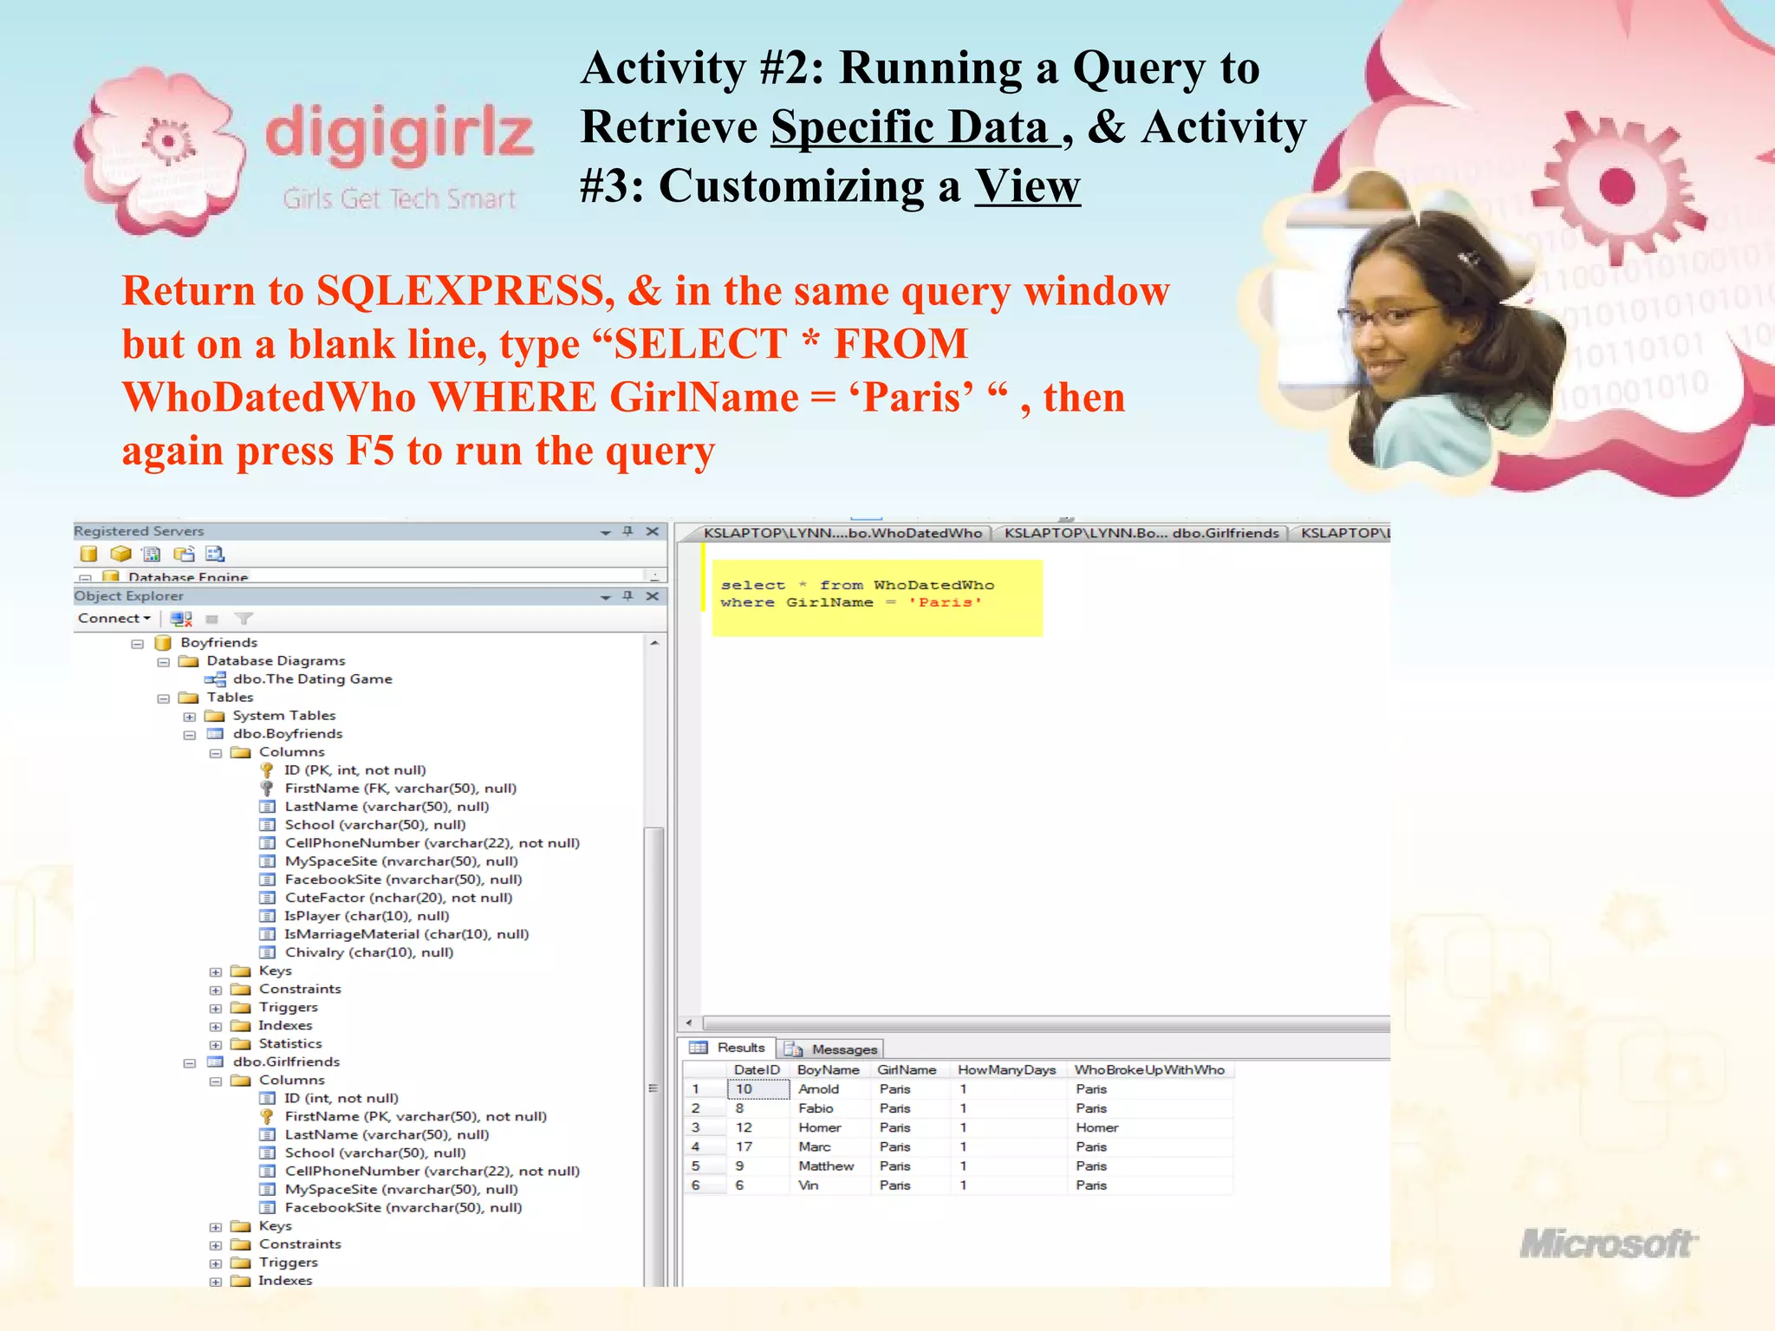Switch to the dbo.Girlfriends tab
The width and height of the screenshot is (1775, 1331).
coord(1141,533)
